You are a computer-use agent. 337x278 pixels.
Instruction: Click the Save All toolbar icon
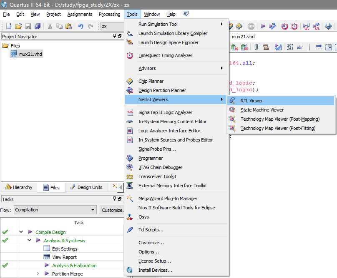point(38,26)
